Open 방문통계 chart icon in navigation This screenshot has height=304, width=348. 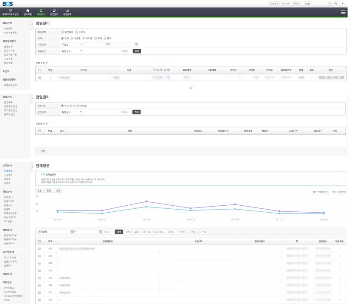click(67, 12)
